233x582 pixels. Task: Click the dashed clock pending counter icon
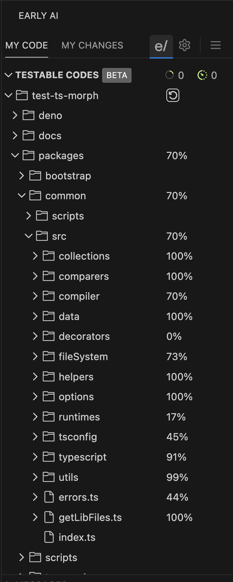202,75
